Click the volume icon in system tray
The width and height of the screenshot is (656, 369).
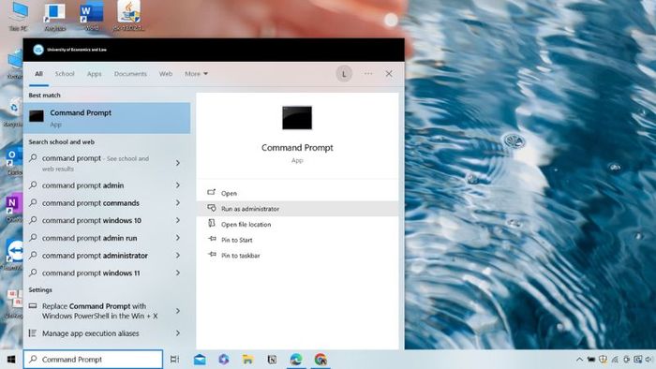click(649, 360)
